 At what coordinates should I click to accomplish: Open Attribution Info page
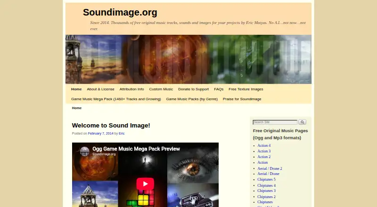tap(132, 89)
